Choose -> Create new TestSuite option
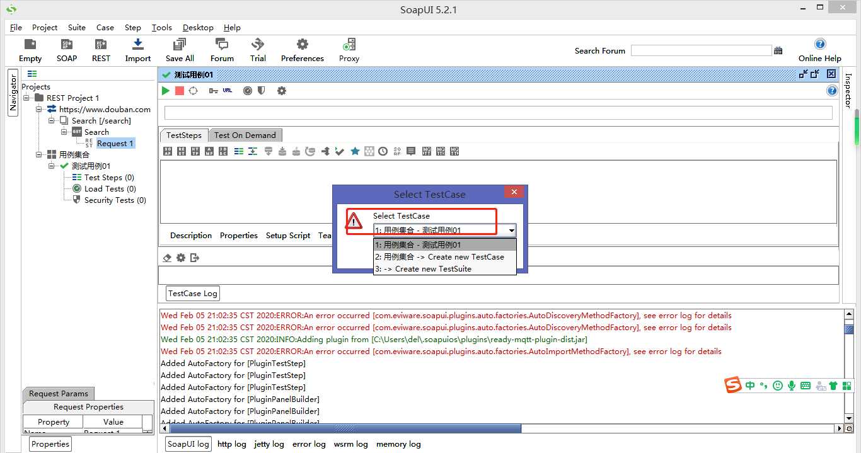Image resolution: width=861 pixels, height=453 pixels. 445,269
